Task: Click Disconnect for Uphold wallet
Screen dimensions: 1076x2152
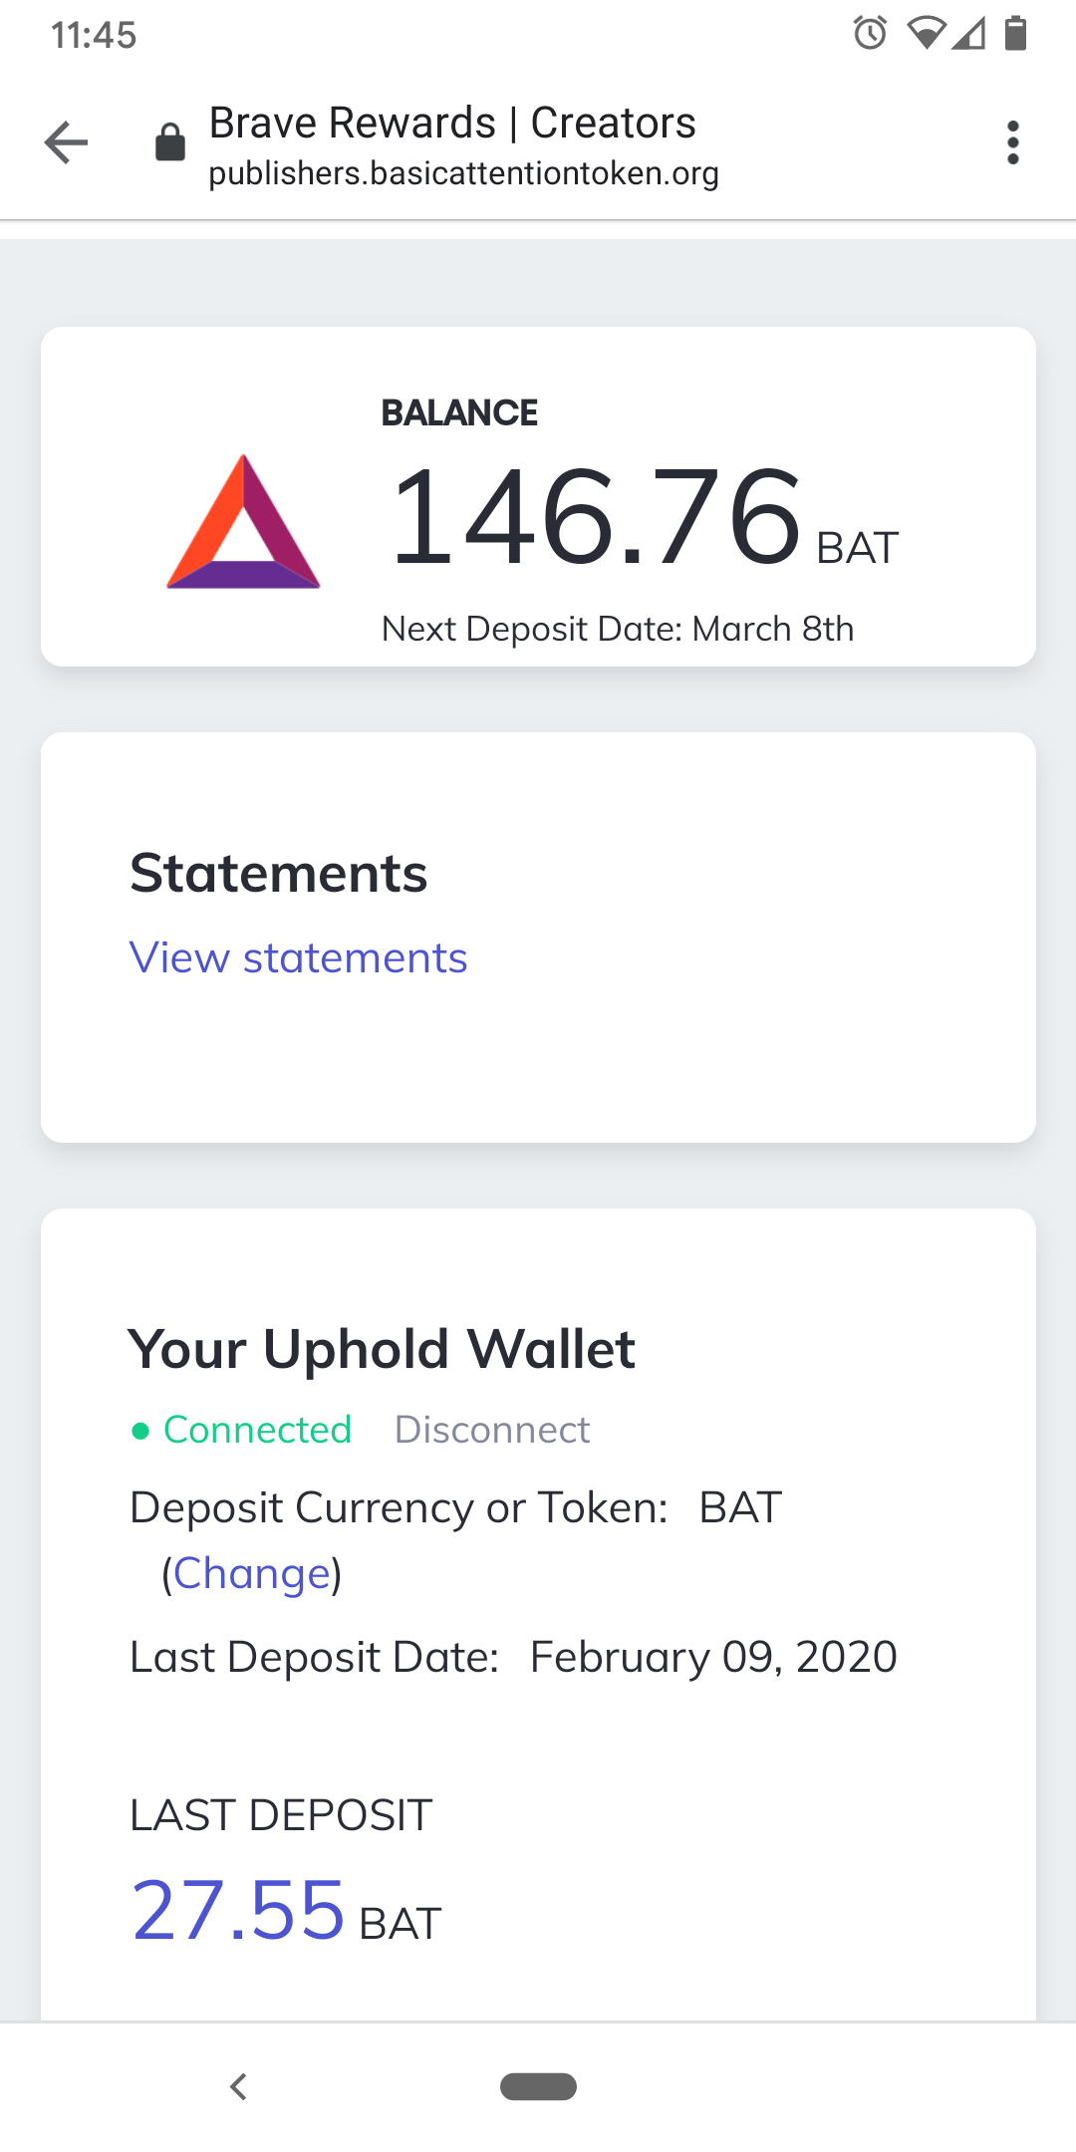Action: tap(492, 1430)
